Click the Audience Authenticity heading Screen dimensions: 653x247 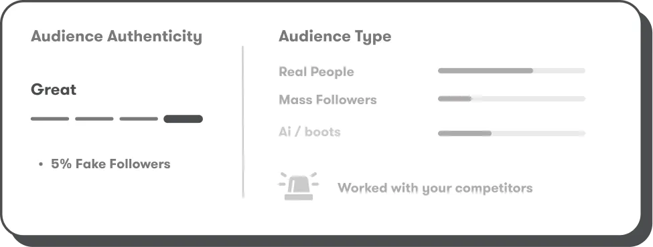coord(117,37)
